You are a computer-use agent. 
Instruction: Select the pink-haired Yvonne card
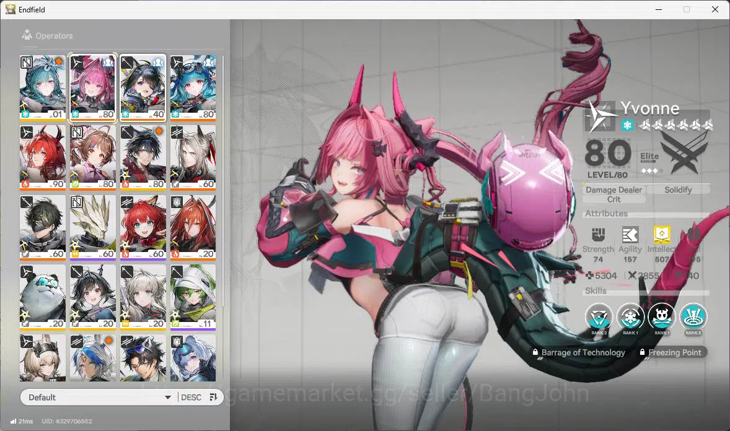click(x=93, y=88)
